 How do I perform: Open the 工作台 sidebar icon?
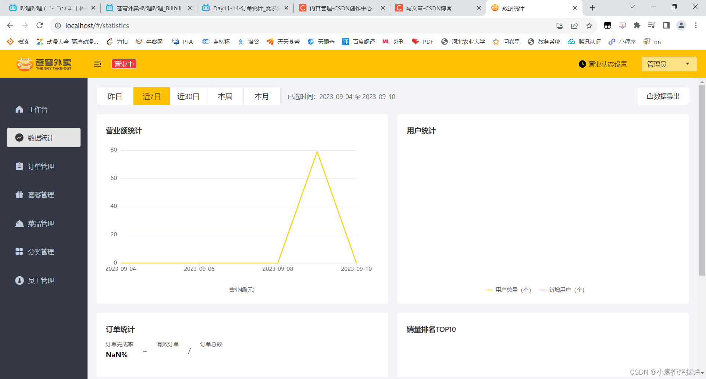(x=38, y=109)
